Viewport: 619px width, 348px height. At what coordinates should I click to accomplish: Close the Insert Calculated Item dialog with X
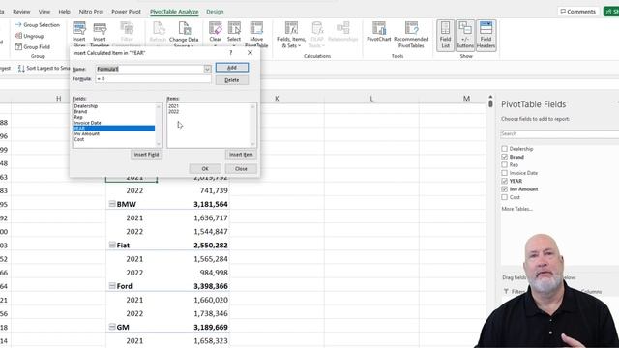click(x=250, y=52)
